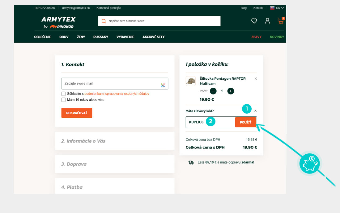Open the AKCIOVÉ SETY menu

(x=154, y=37)
